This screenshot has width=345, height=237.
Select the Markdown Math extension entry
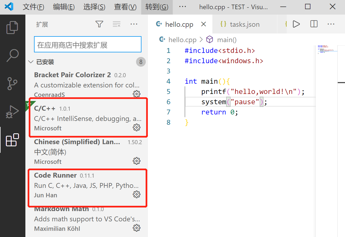coord(87,219)
